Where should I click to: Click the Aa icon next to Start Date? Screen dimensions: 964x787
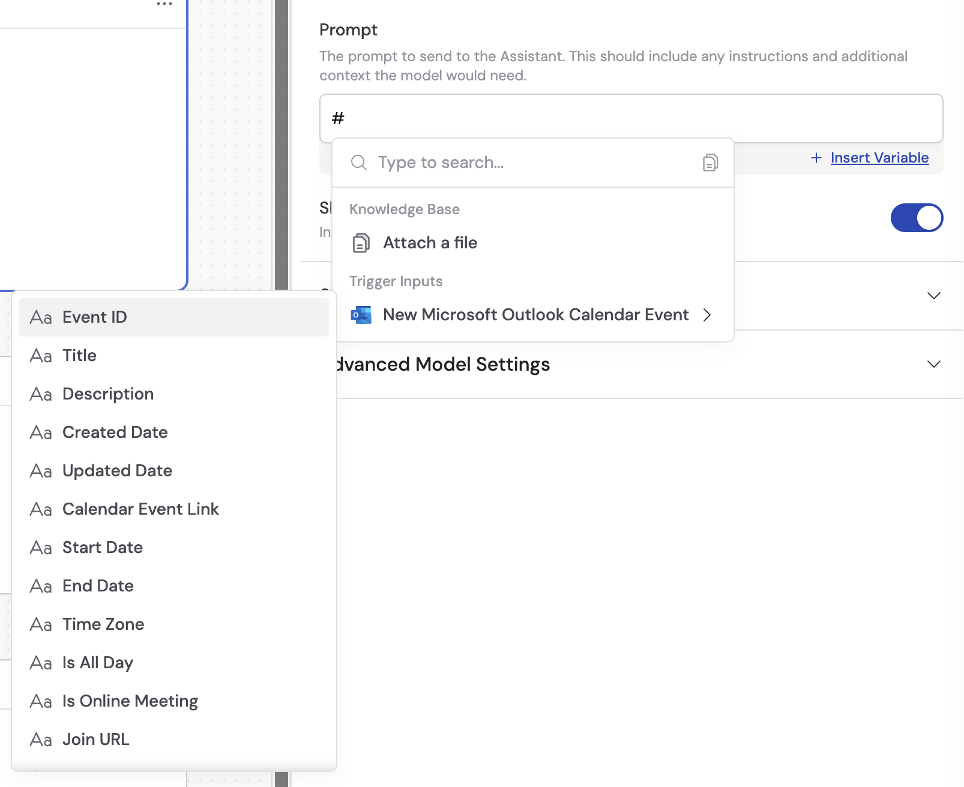click(40, 548)
